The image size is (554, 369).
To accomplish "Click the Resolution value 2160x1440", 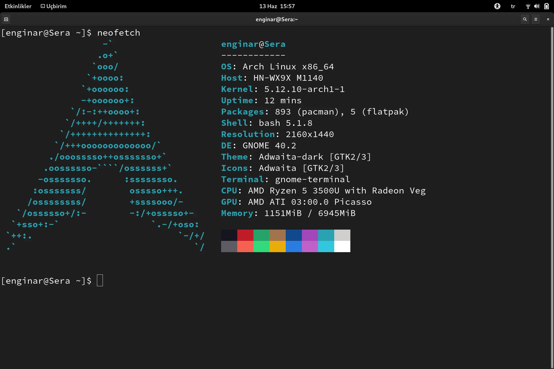I will [310, 134].
